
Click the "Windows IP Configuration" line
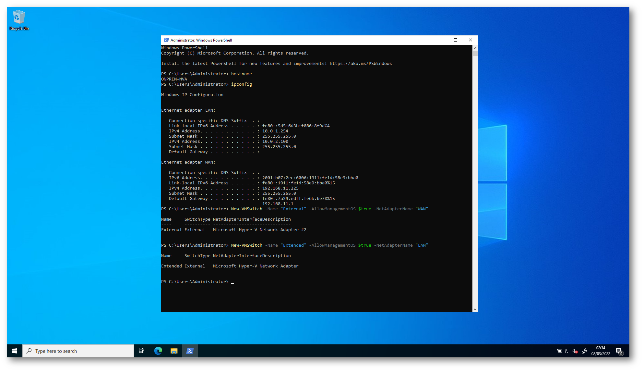coord(192,95)
